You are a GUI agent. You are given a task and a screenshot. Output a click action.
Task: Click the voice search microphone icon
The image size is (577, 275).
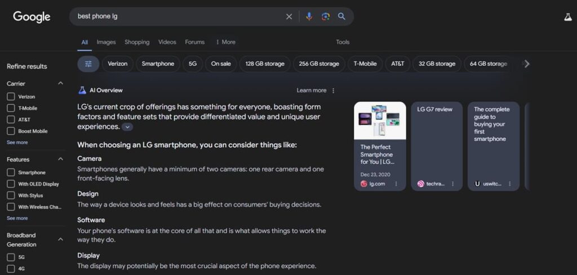tap(309, 16)
